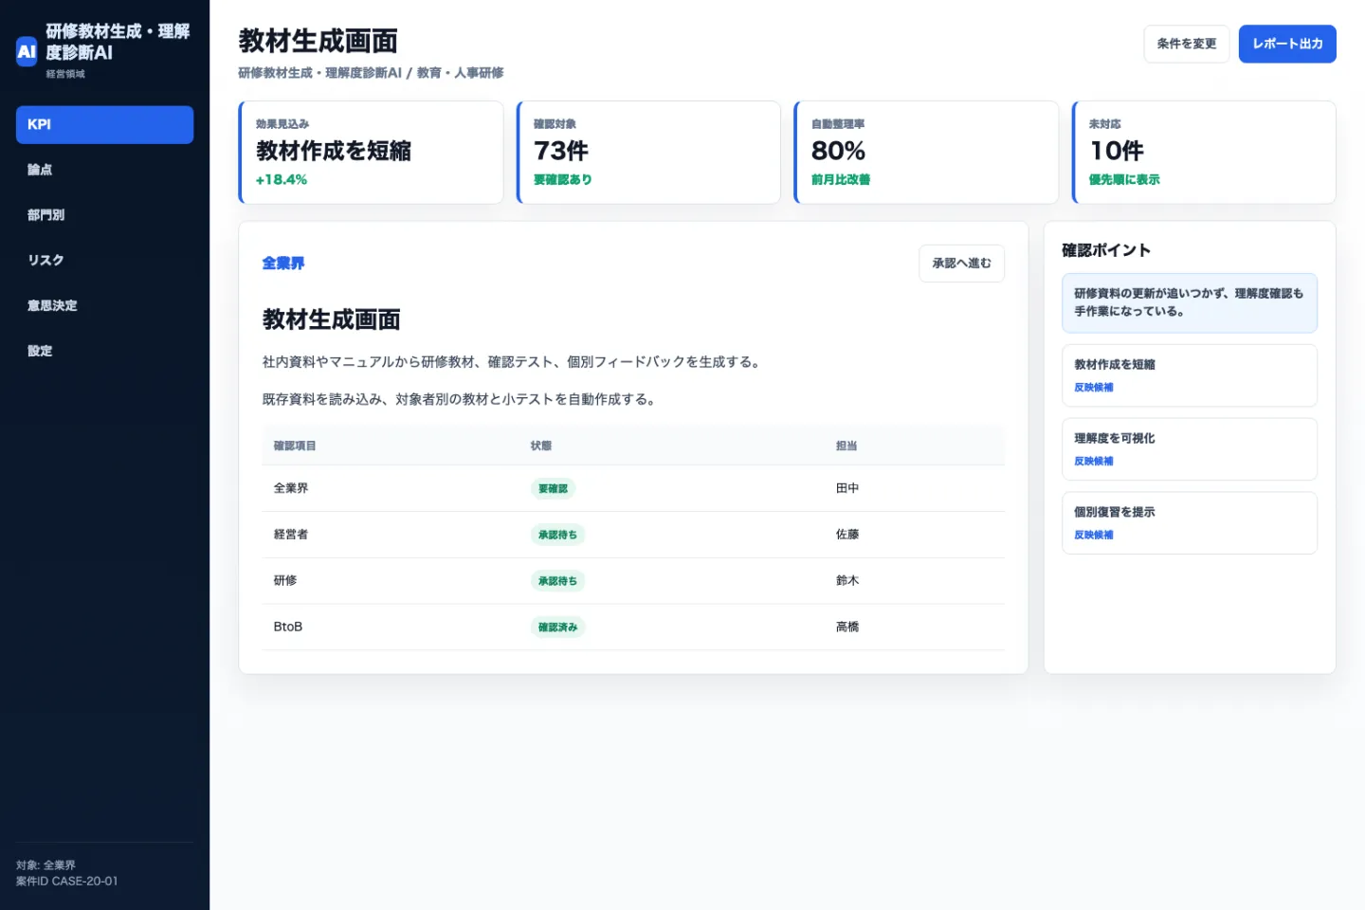Click the 承認待ち badge in 研修 row
1365x910 pixels.
pos(557,581)
